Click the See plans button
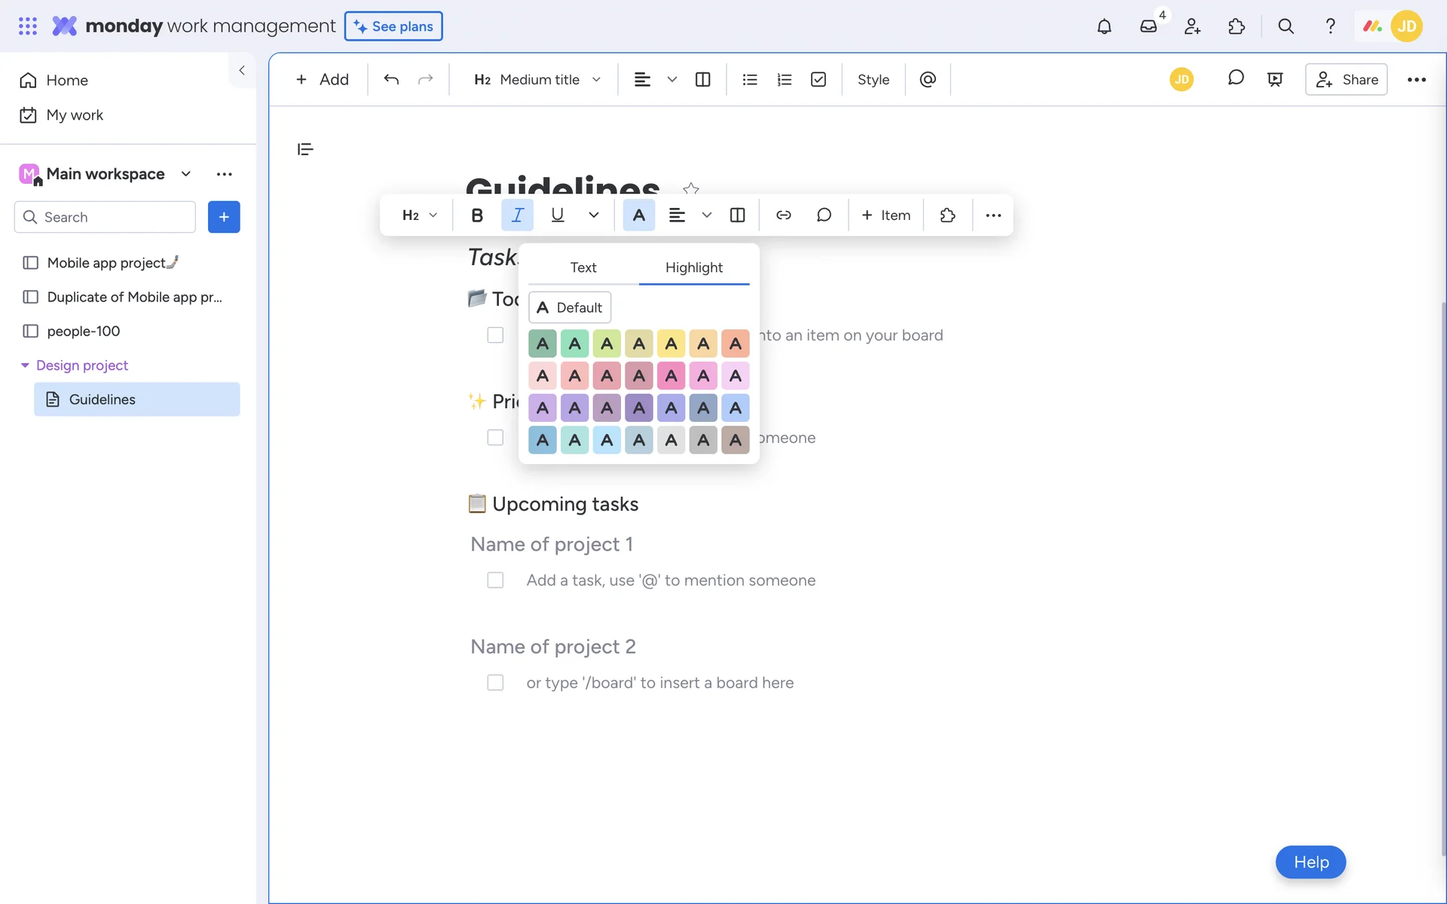 coord(393,26)
